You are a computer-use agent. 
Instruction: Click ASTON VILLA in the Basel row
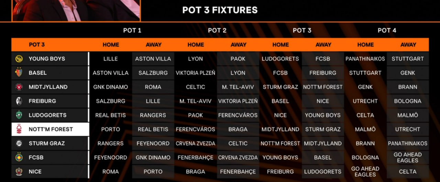coord(111,73)
